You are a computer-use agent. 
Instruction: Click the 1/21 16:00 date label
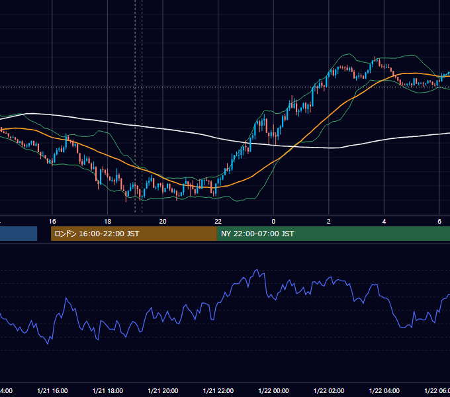[52, 390]
